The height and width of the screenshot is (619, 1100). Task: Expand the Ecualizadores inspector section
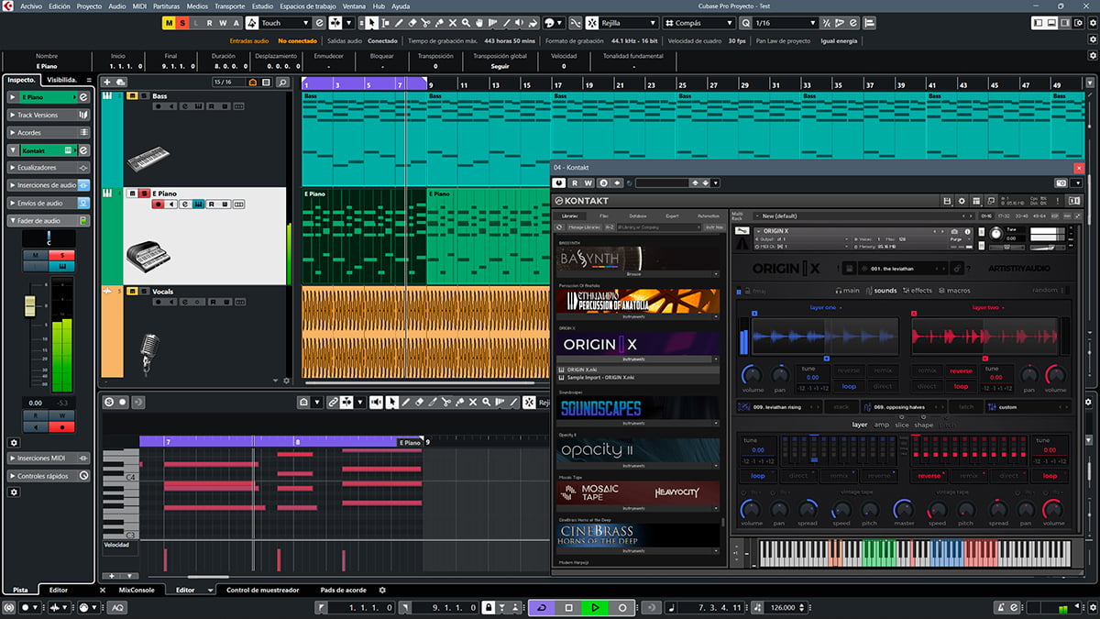[x=49, y=168]
